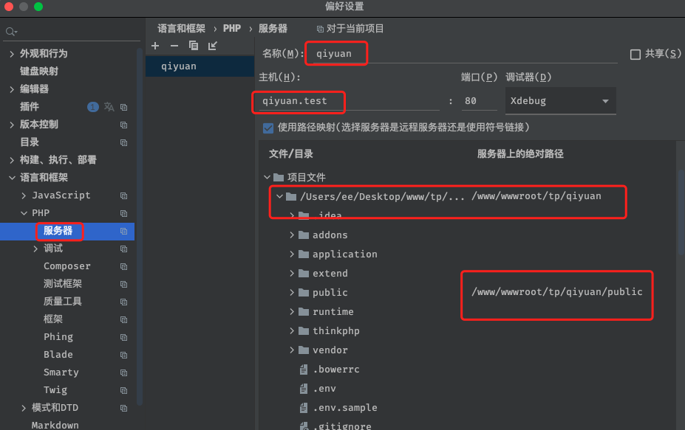Click the 对于当前项目 icon in the breadcrumb
The image size is (685, 430).
(x=320, y=29)
